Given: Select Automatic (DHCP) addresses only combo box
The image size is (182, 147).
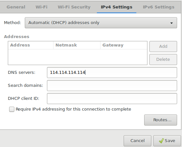Looking at the screenshot, I should tap(101, 23).
